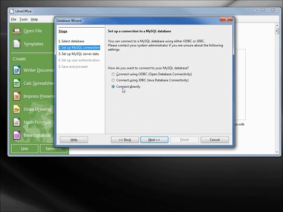Click the Next >> button
Image resolution: width=283 pixels, height=212 pixels.
click(x=154, y=140)
